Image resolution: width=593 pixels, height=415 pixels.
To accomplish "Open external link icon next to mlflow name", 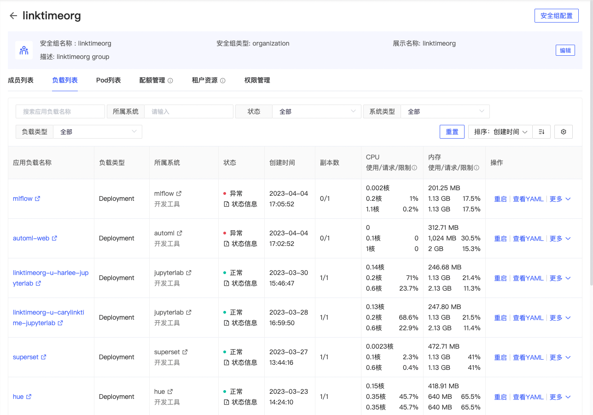I will pyautogui.click(x=38, y=199).
